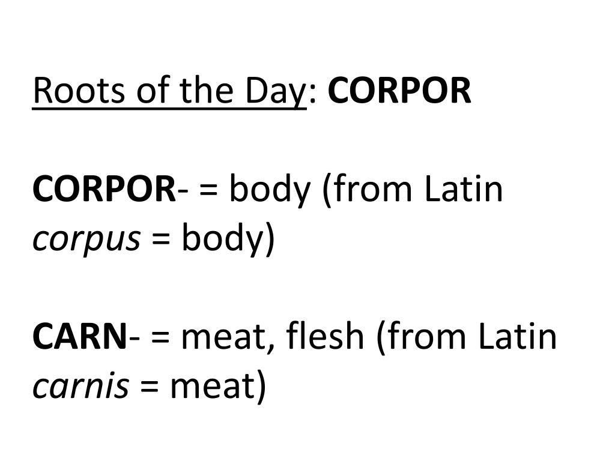The width and height of the screenshot is (615, 461).
Task: Click 'body)' after corpus
Action: point(228,240)
